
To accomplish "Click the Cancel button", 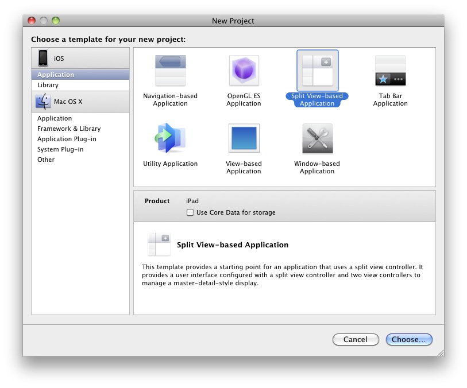I will click(356, 340).
